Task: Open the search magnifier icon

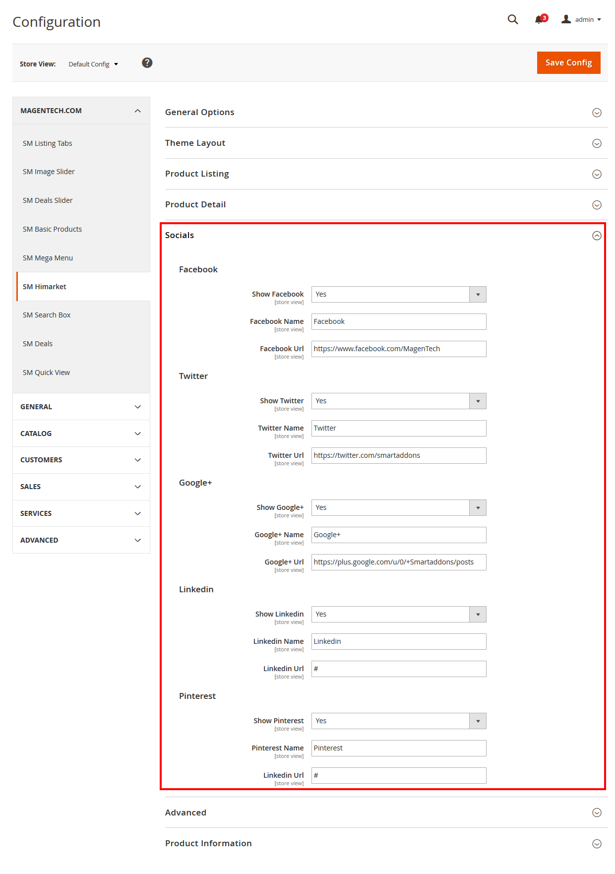Action: (513, 19)
